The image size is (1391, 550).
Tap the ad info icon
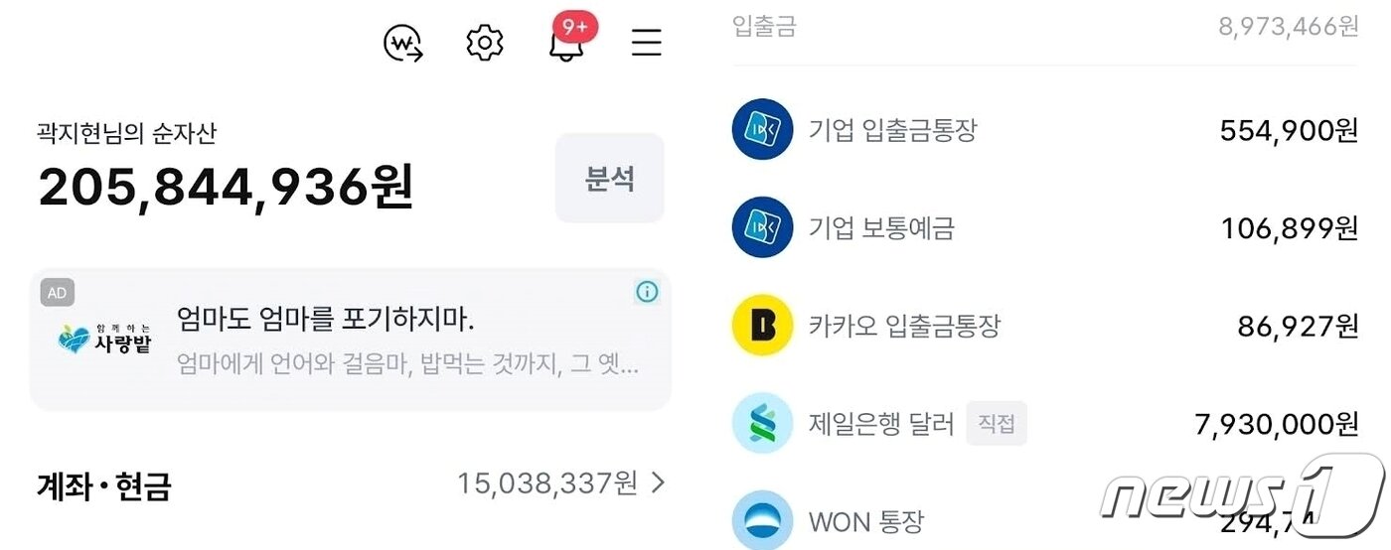pyautogui.click(x=647, y=292)
